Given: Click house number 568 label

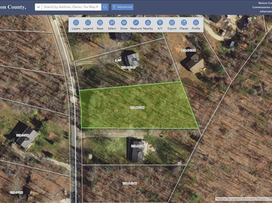Looking at the screenshot, I should click(195, 61).
